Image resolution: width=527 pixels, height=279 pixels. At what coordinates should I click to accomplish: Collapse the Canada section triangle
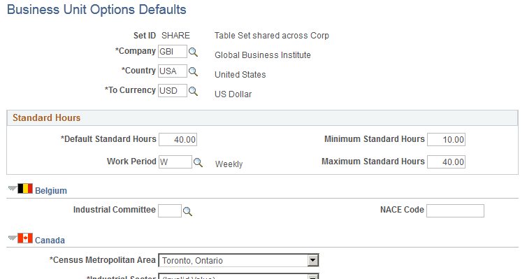click(13, 238)
